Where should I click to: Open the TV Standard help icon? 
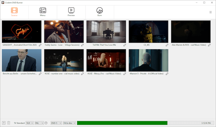46,123
